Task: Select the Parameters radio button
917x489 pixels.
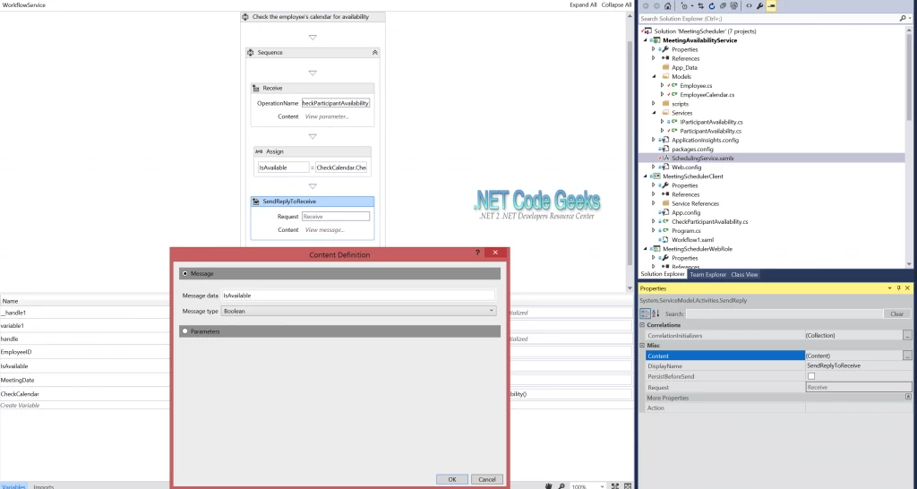Action: click(x=184, y=331)
